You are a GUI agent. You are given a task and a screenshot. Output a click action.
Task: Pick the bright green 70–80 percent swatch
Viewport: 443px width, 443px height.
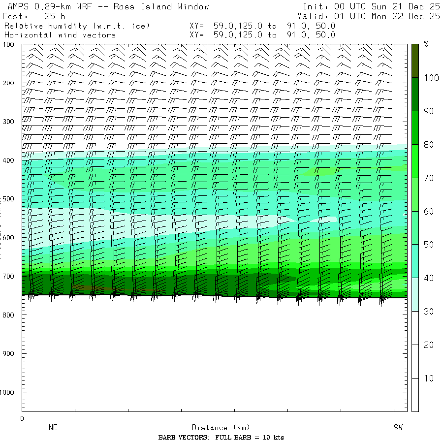(x=415, y=161)
